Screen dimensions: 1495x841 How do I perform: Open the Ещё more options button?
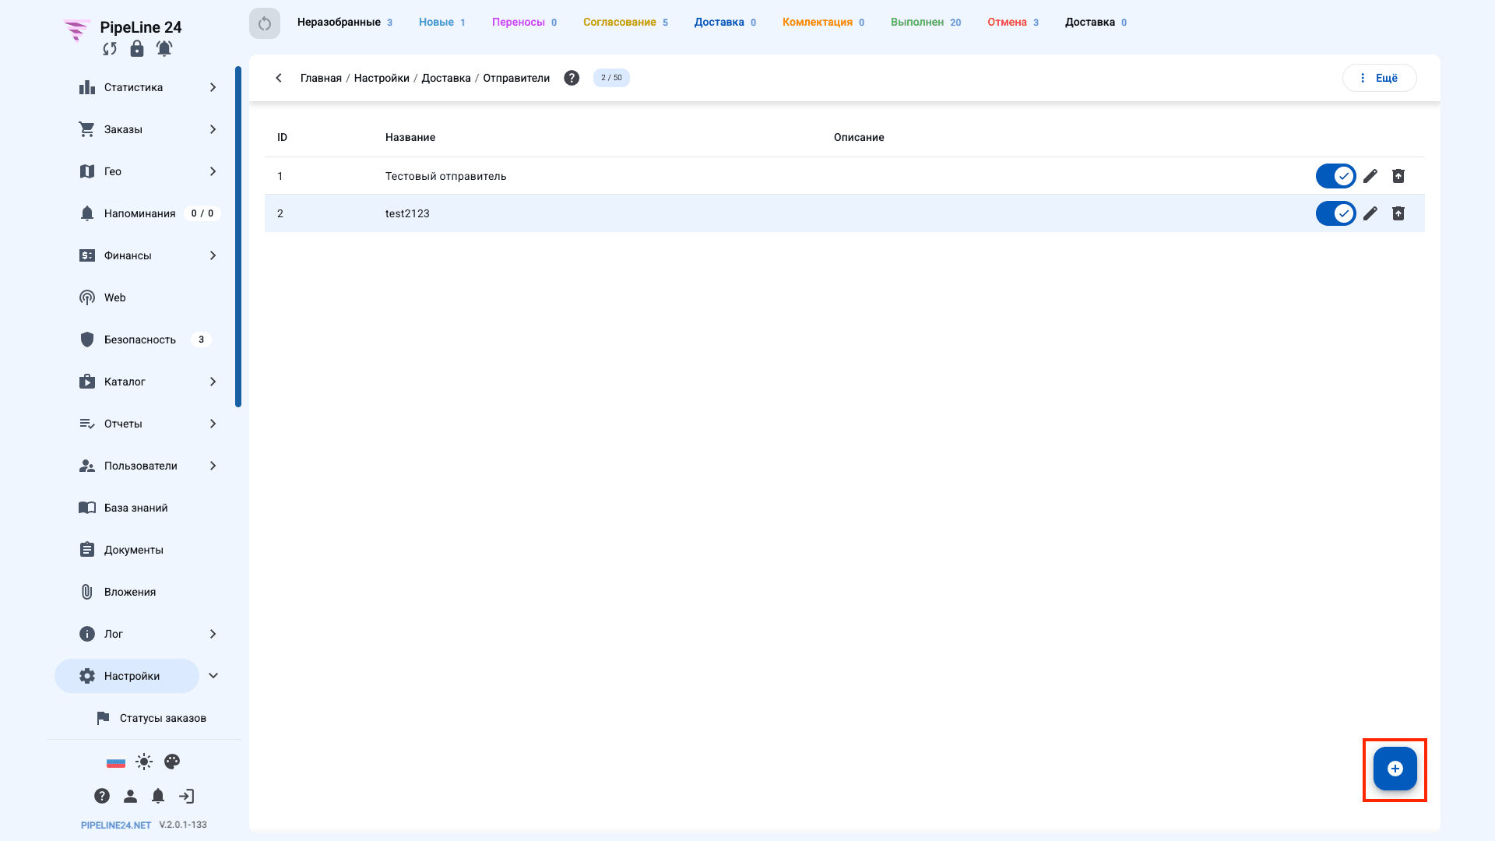tap(1379, 78)
